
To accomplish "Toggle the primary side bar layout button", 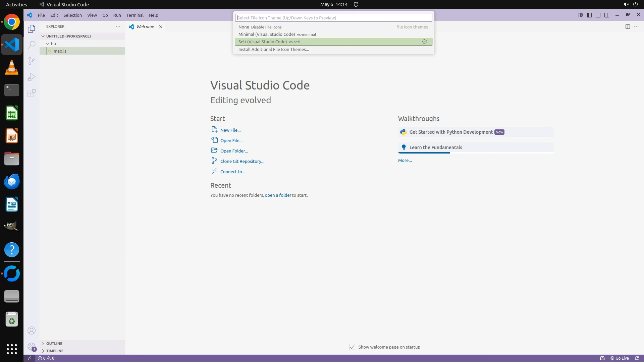I will [x=589, y=15].
